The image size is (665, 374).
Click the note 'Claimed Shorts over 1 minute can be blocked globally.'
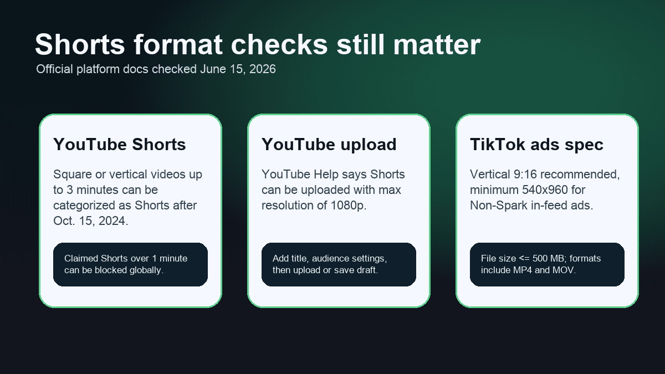pyautogui.click(x=130, y=264)
